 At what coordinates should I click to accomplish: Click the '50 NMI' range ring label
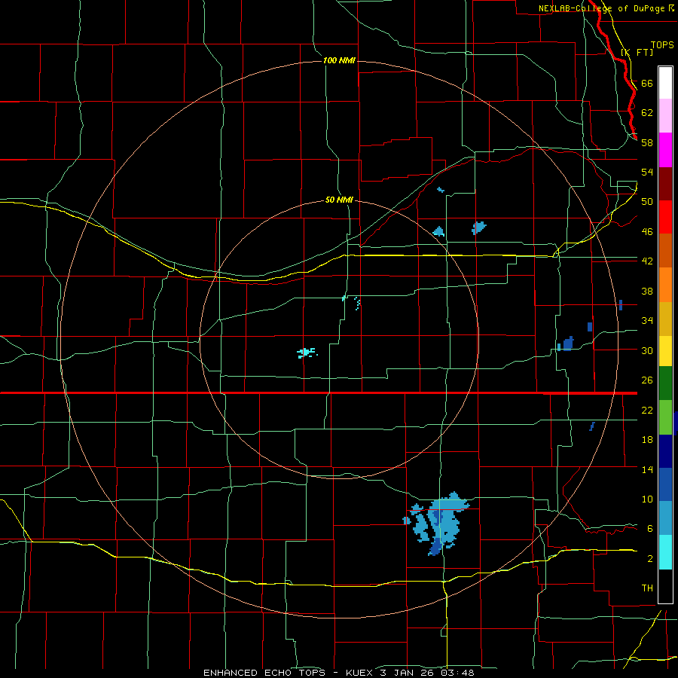coord(339,200)
